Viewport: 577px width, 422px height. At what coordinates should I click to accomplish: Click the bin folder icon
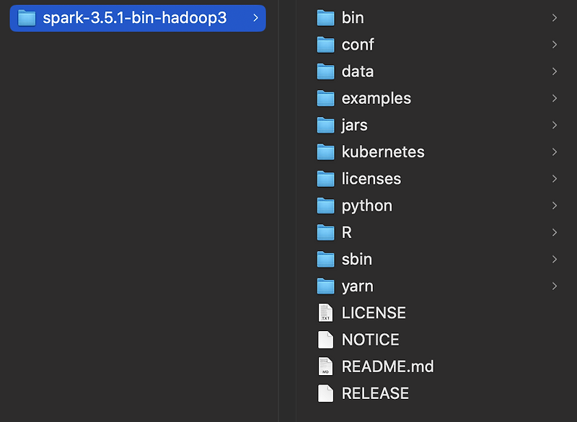click(x=326, y=18)
